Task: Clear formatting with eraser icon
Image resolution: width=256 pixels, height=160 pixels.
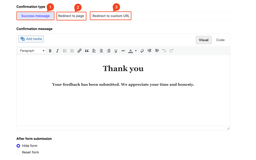Action: click(142, 51)
